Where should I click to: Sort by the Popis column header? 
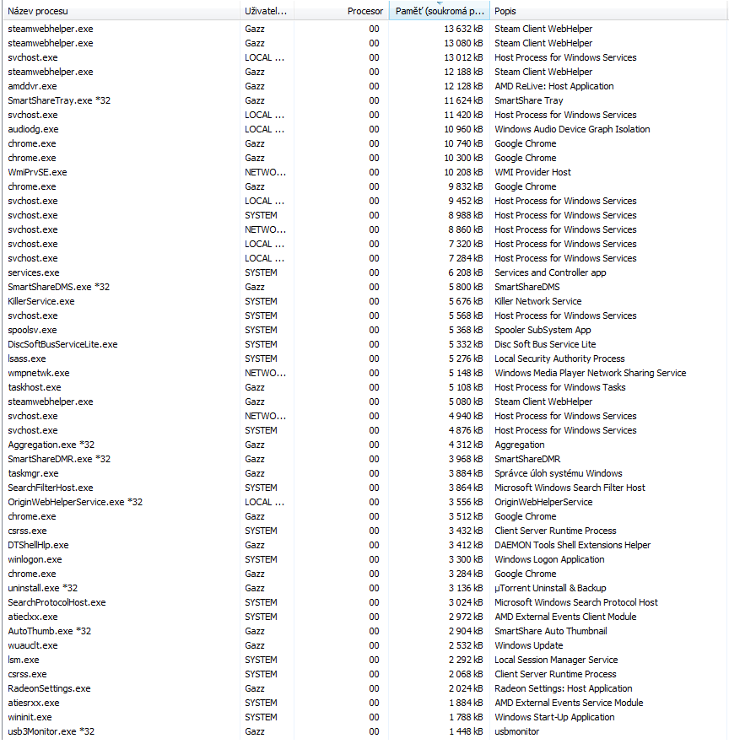pyautogui.click(x=608, y=11)
